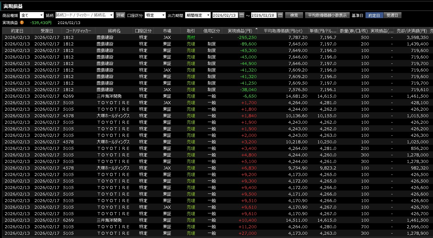Click the 検索 button

click(294, 15)
